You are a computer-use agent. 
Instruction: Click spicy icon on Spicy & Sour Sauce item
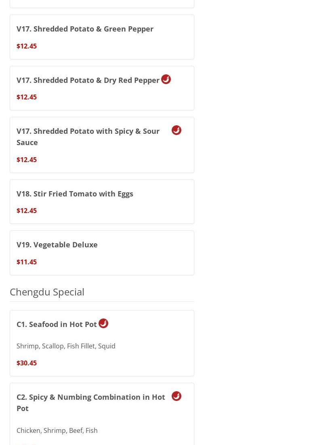coord(177,130)
